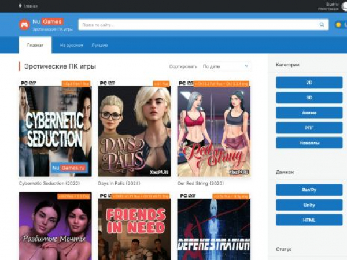Viewport: 347px width, 260px height.
Task: Click orange version badge on Days in Palis
Action: point(161,84)
